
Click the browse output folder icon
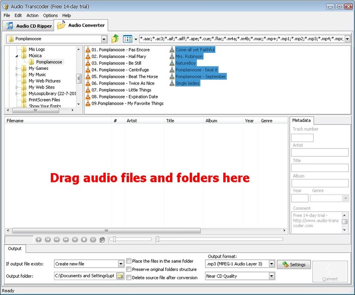(120, 276)
